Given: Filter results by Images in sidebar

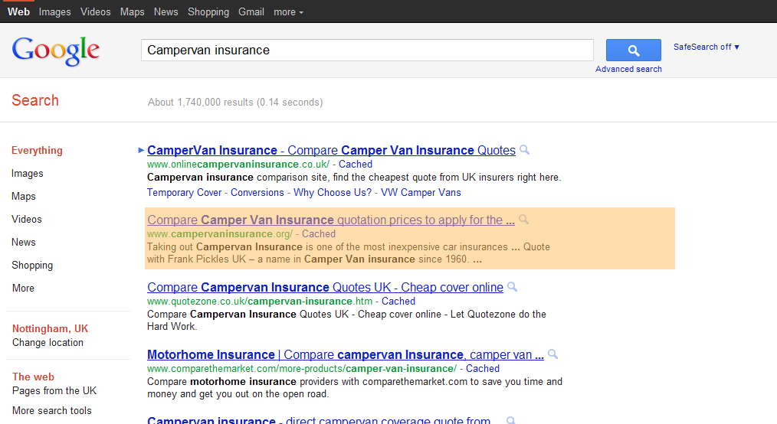Looking at the screenshot, I should pyautogui.click(x=28, y=173).
